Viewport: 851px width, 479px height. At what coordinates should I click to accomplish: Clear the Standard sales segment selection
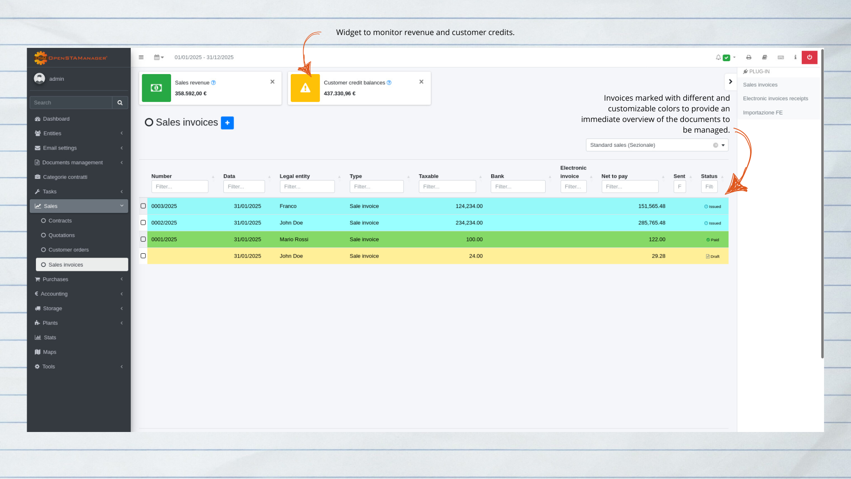coord(715,145)
